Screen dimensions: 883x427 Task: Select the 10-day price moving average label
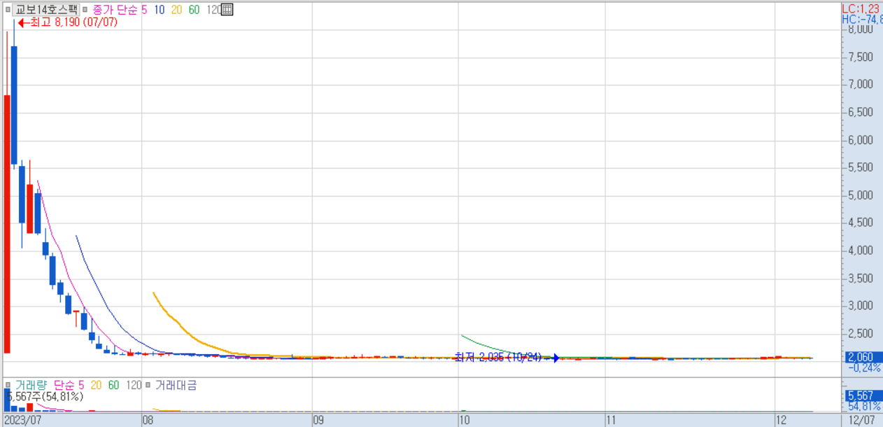(160, 10)
